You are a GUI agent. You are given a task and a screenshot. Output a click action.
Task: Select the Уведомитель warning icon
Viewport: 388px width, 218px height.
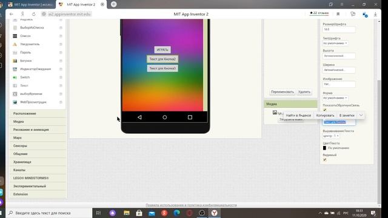(x=15, y=44)
